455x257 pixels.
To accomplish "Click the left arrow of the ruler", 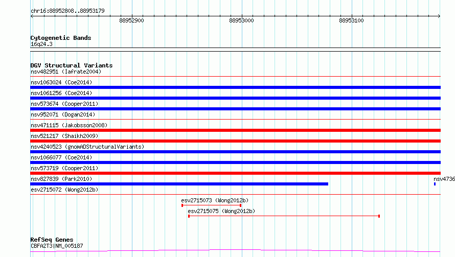I will [32, 16].
